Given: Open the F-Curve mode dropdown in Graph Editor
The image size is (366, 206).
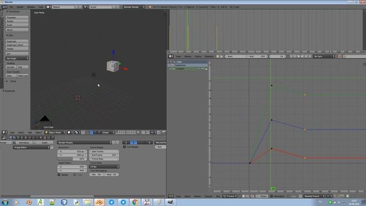Looking at the screenshot, I should [x=230, y=196].
